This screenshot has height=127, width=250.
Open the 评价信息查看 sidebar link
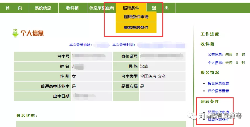pyautogui.click(x=218, y=91)
